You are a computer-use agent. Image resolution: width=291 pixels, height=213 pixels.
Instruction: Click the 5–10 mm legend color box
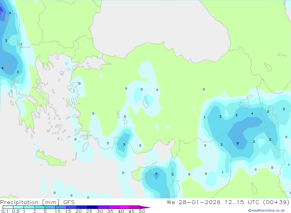click(50, 207)
